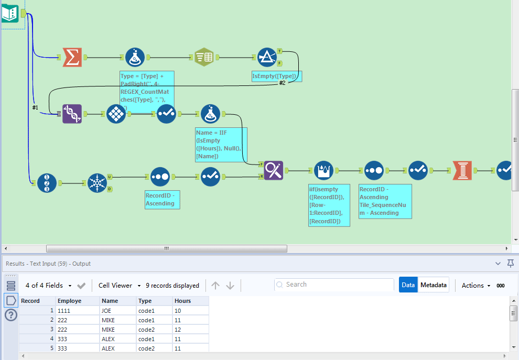Select the Employe cell 1111
The width and height of the screenshot is (519, 360).
[78, 311]
